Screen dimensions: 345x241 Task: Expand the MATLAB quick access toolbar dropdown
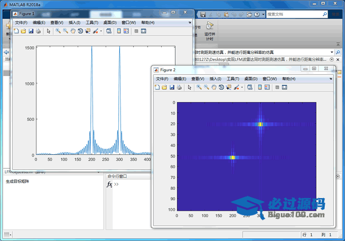pos(263,14)
